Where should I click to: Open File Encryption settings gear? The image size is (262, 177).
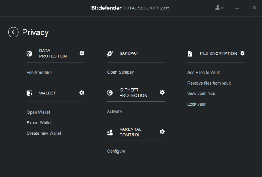click(x=242, y=53)
